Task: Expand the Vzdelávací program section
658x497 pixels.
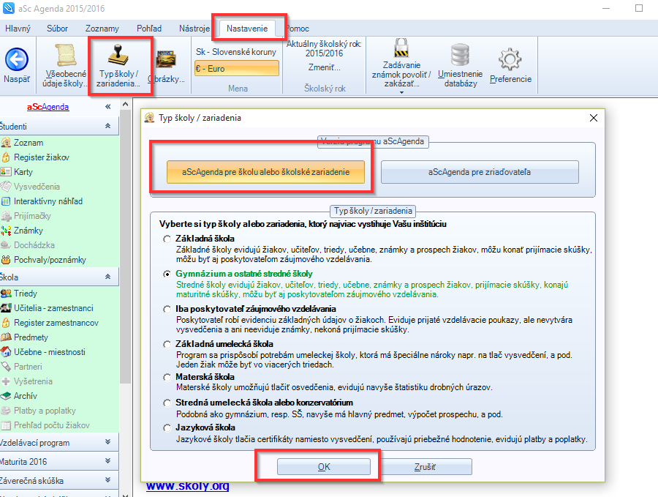Action: 108,442
